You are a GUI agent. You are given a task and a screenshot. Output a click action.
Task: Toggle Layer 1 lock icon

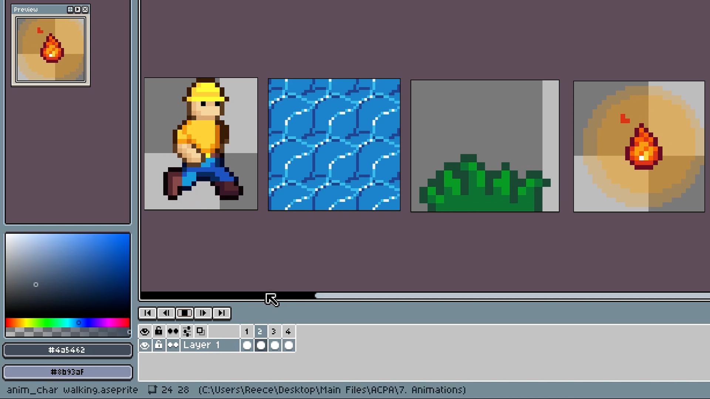point(159,345)
